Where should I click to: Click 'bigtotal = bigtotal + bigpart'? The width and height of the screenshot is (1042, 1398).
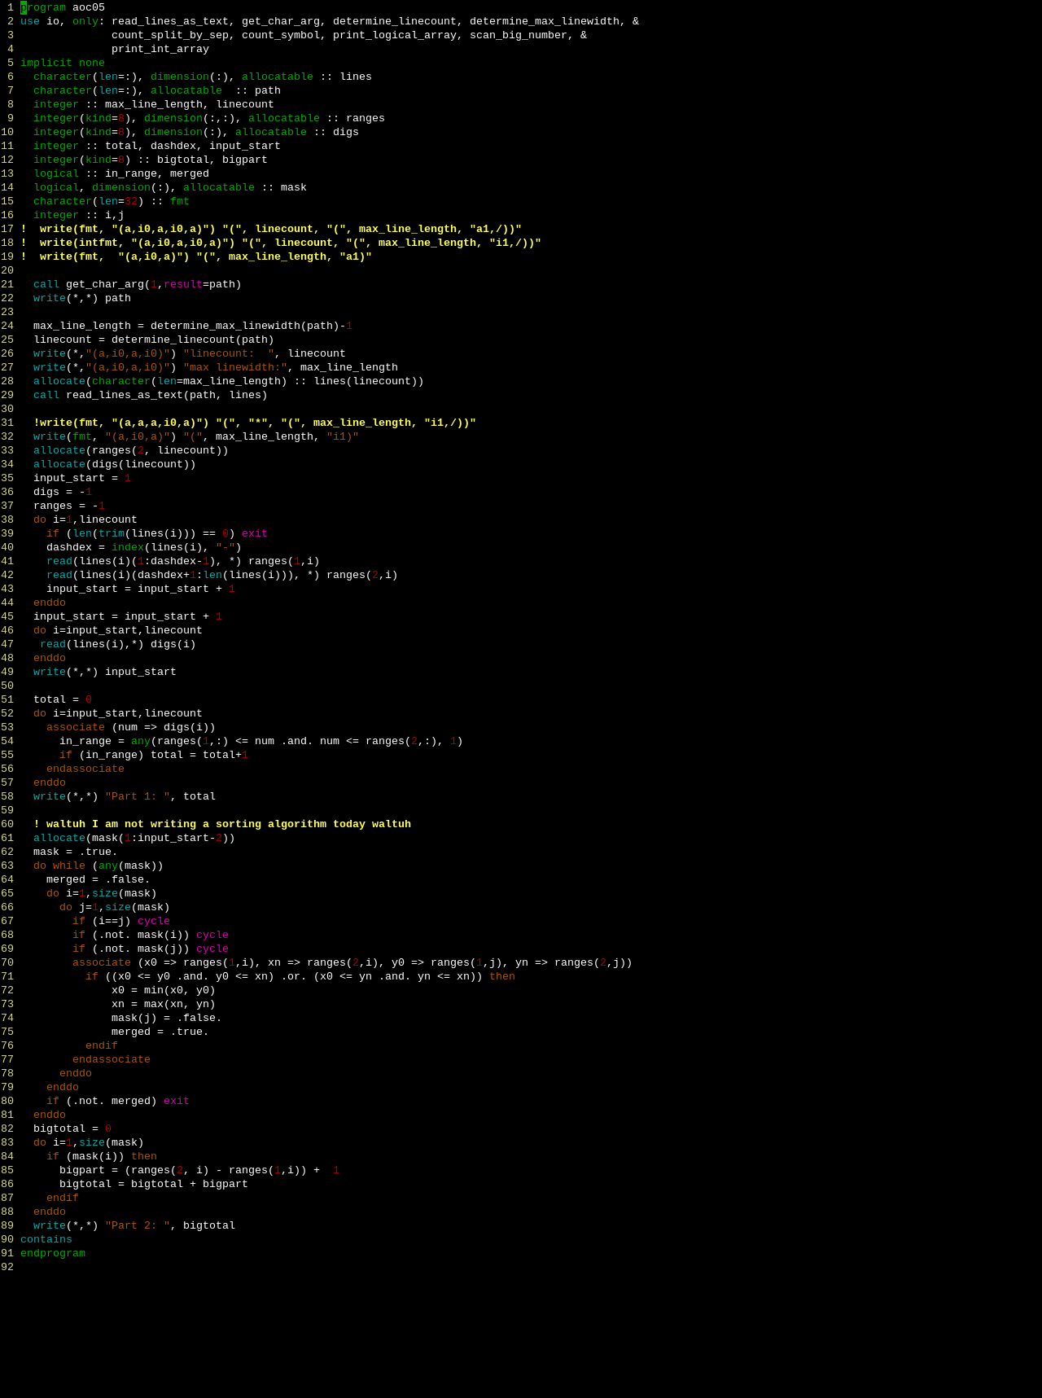(154, 1184)
